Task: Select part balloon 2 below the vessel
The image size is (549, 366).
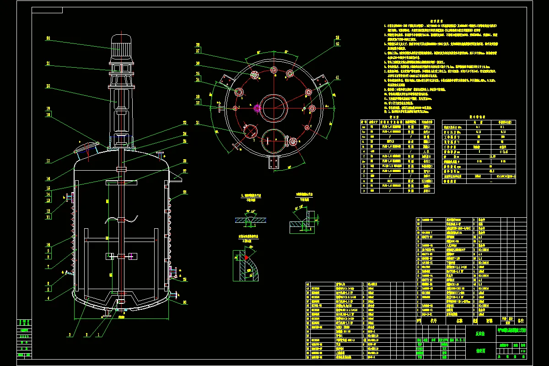Action: [x=86, y=335]
